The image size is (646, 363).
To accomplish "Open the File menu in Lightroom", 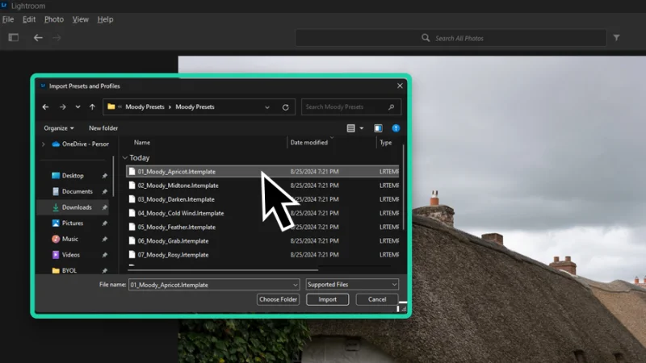I will point(8,19).
